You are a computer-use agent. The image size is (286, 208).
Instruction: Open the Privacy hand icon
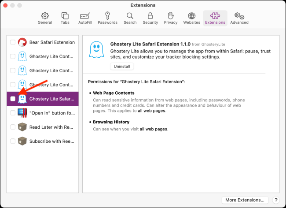click(171, 16)
